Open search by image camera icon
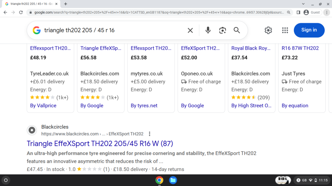This screenshot has height=186, width=332. (222, 30)
